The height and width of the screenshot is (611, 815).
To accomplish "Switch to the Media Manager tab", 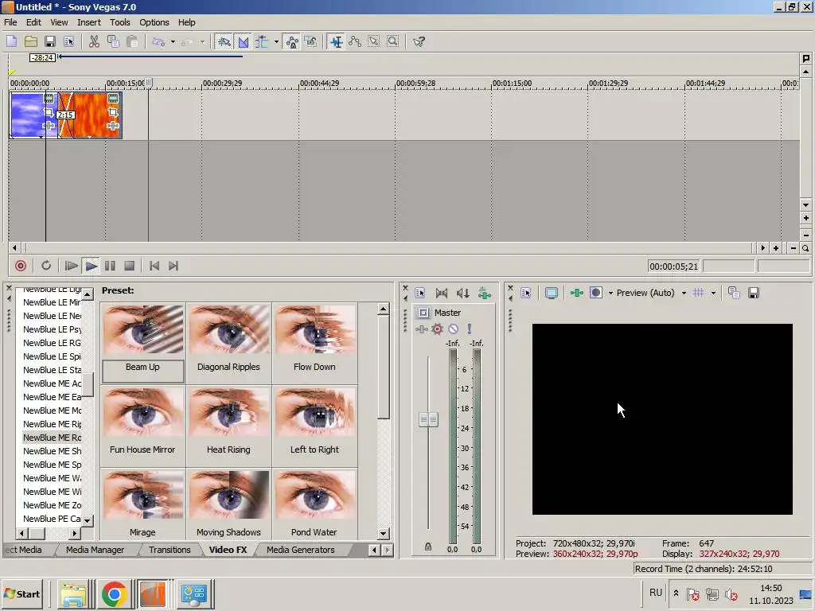I will point(96,550).
